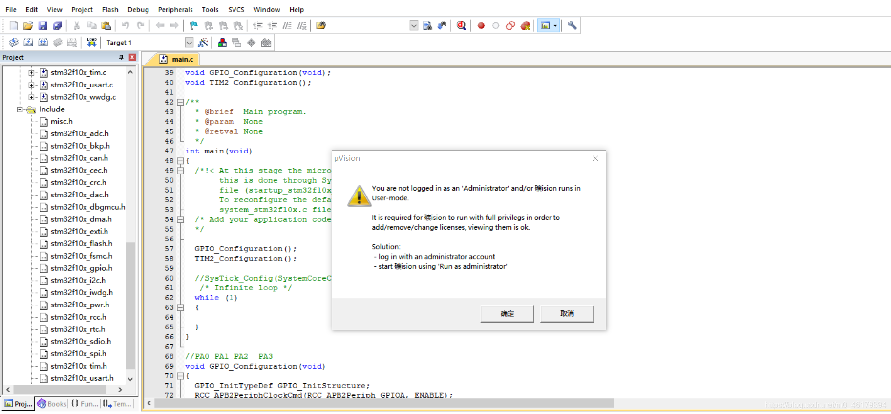
Task: Select the main.c editor tab
Action: pyautogui.click(x=178, y=59)
